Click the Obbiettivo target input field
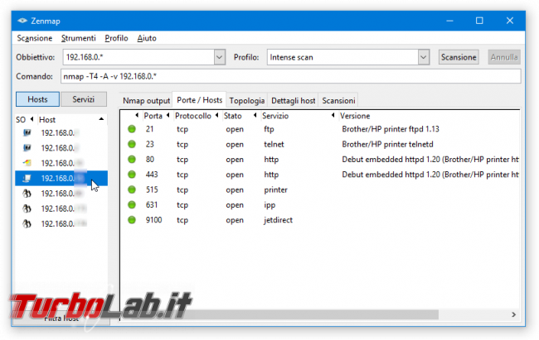The height and width of the screenshot is (340, 539). coord(138,57)
